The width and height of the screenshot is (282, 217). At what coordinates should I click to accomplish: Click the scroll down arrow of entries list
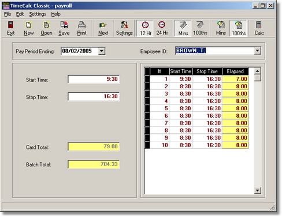pos(257,190)
